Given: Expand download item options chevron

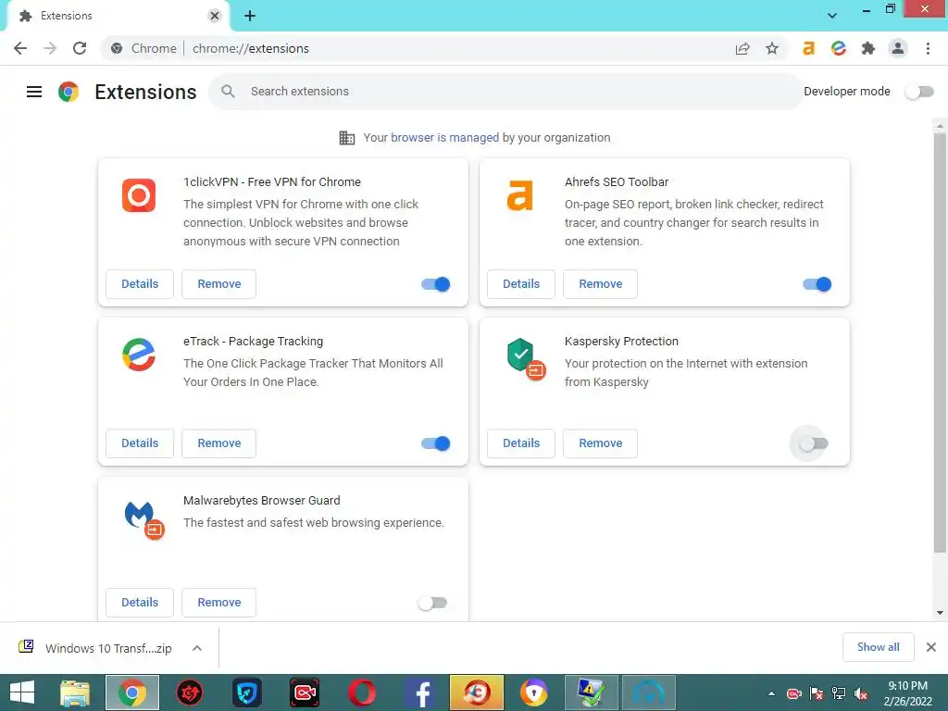Looking at the screenshot, I should click(197, 648).
